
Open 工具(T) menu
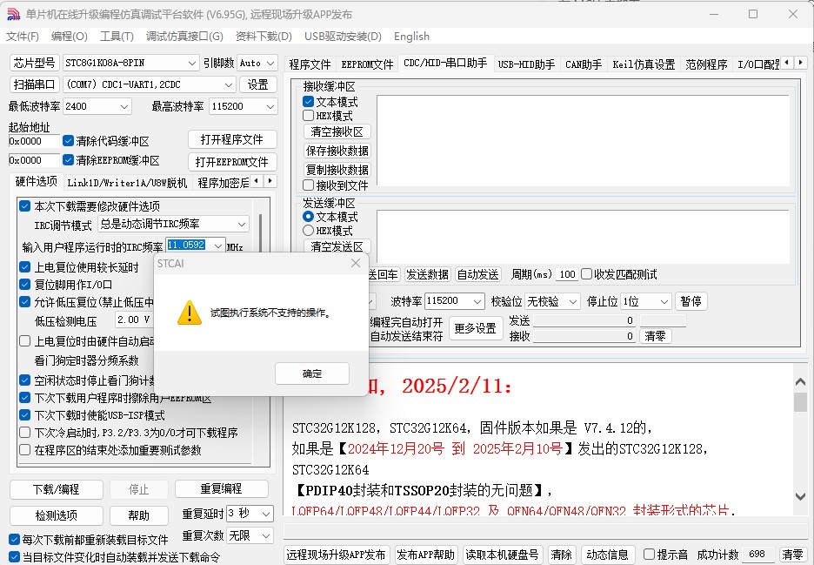coord(117,37)
